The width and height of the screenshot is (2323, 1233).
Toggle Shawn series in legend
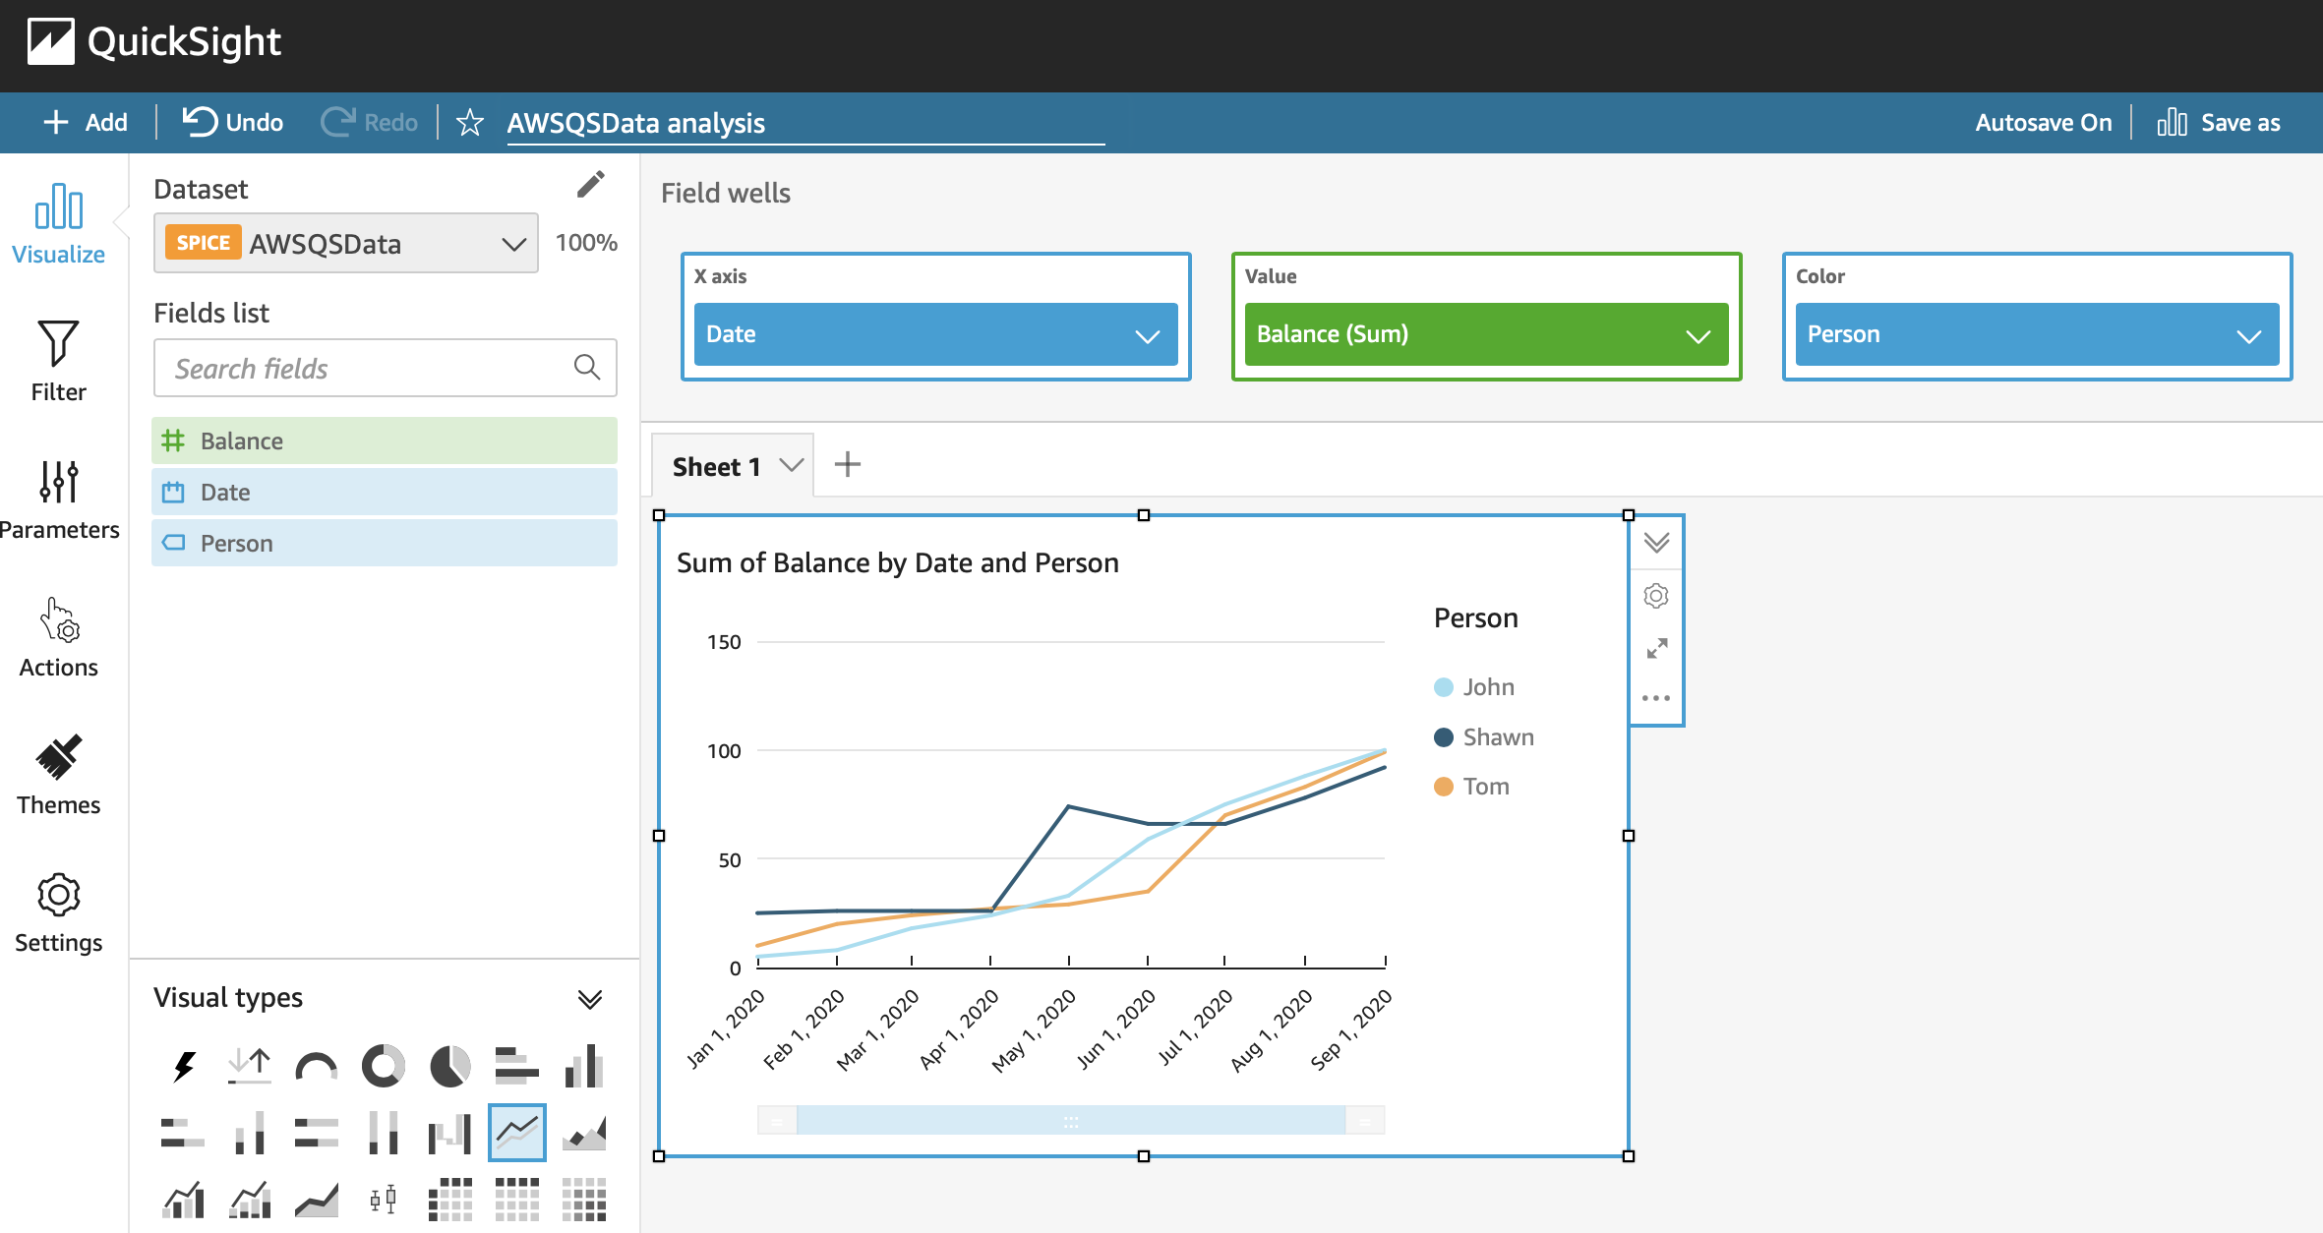(x=1484, y=737)
